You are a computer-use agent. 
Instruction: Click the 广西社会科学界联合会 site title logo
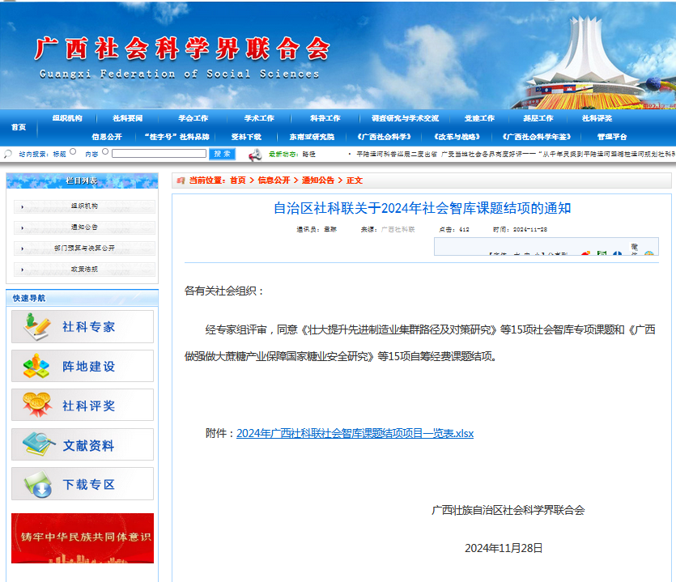[182, 49]
